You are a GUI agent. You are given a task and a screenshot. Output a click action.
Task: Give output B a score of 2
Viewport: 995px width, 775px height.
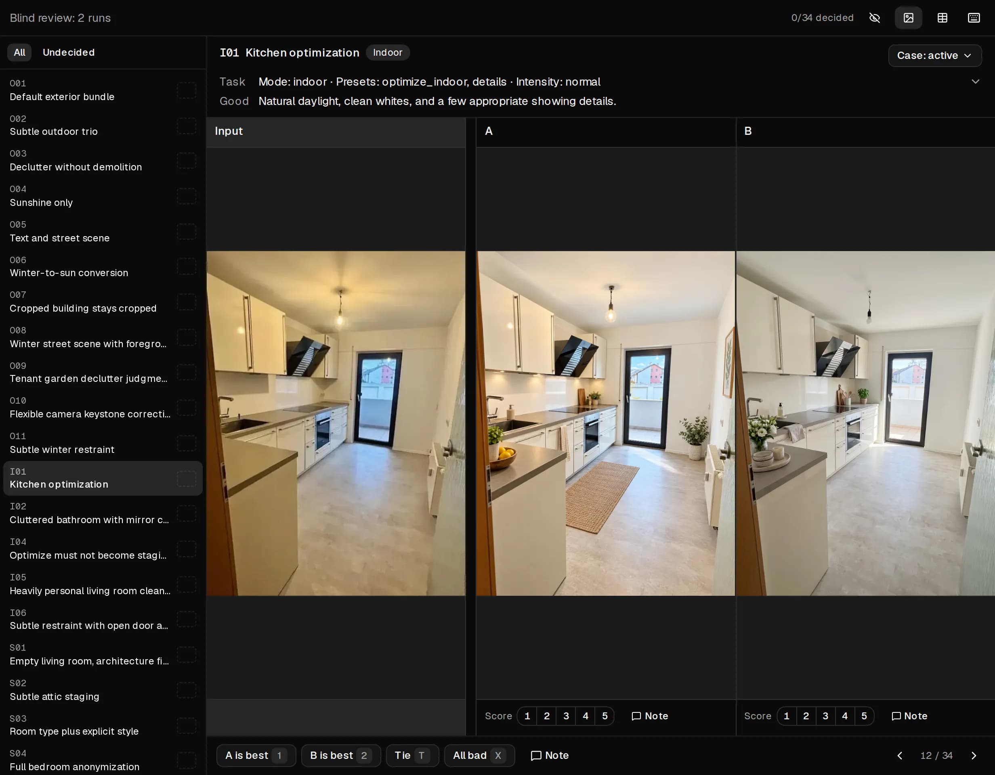806,716
